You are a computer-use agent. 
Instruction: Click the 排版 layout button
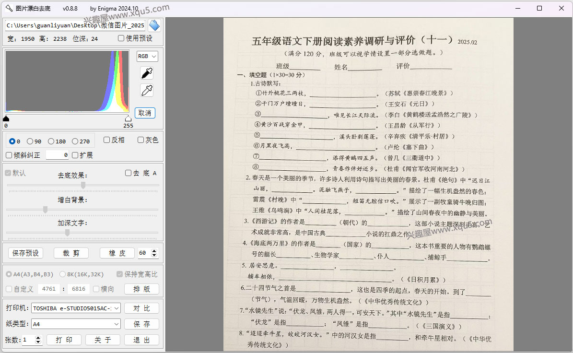pyautogui.click(x=142, y=289)
